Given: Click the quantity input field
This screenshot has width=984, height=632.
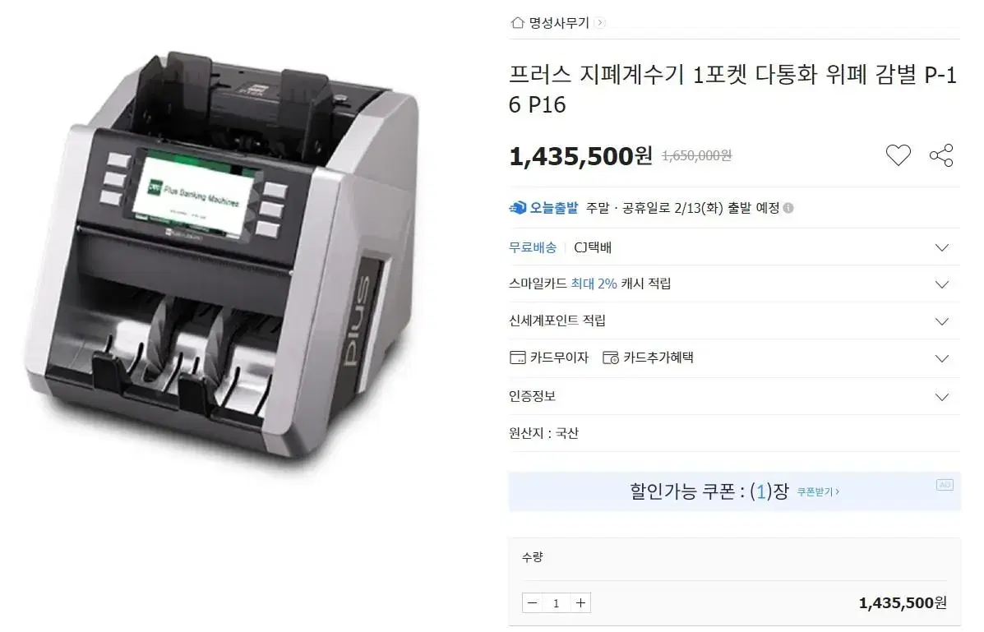Looking at the screenshot, I should (x=556, y=603).
